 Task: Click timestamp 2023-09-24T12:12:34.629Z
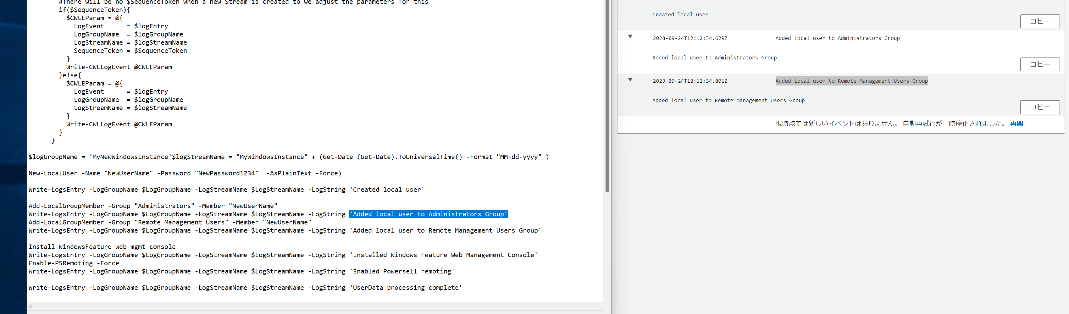coord(690,38)
